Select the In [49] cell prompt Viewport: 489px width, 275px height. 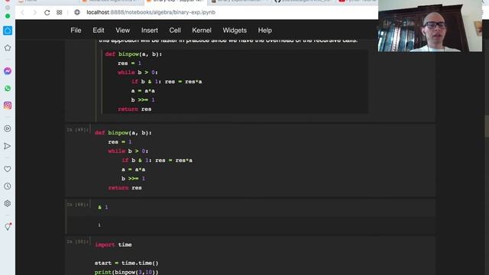click(78, 130)
